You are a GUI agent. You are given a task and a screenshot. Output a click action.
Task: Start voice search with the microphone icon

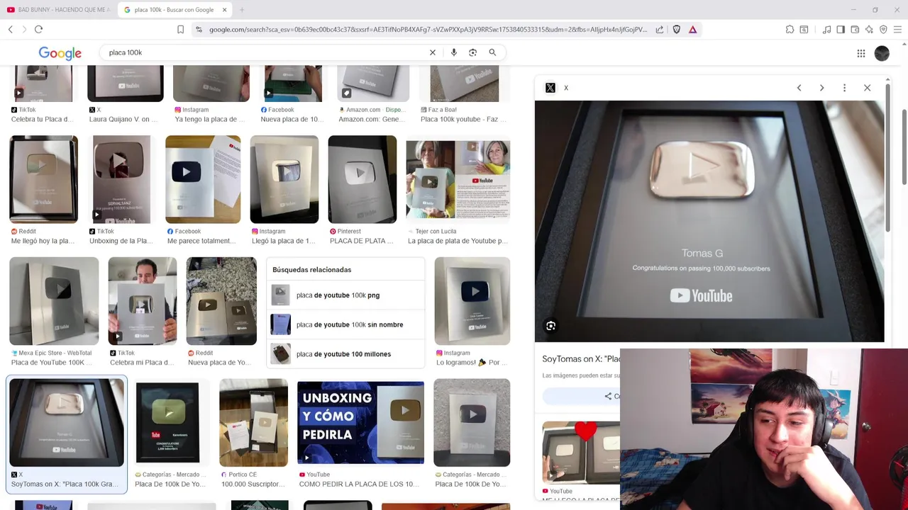point(454,52)
